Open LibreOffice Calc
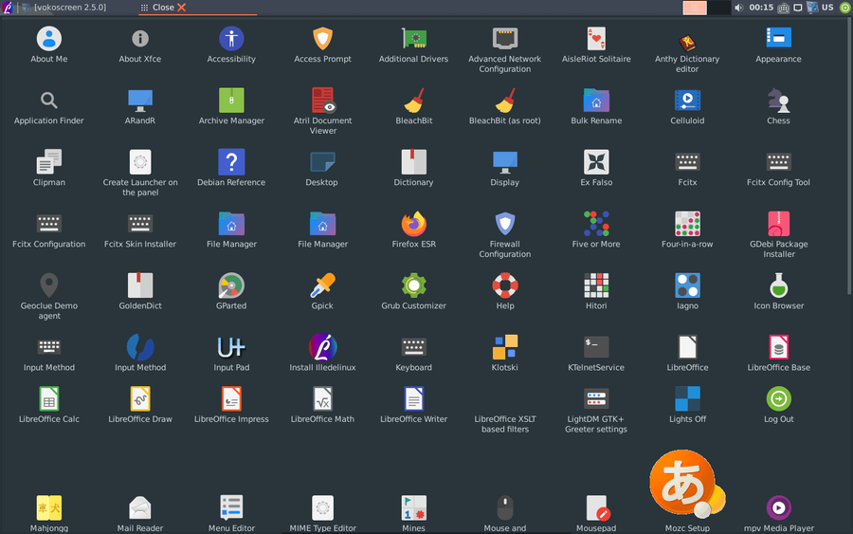The height and width of the screenshot is (534, 853). click(x=49, y=404)
